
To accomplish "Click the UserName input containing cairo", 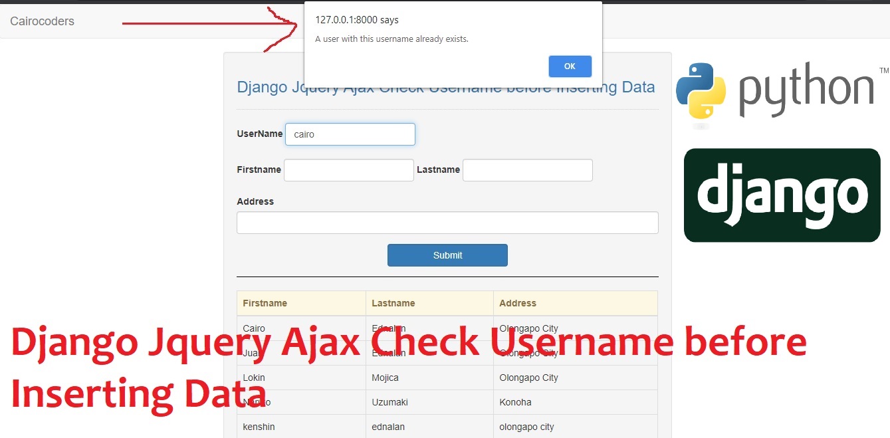I will coord(350,134).
